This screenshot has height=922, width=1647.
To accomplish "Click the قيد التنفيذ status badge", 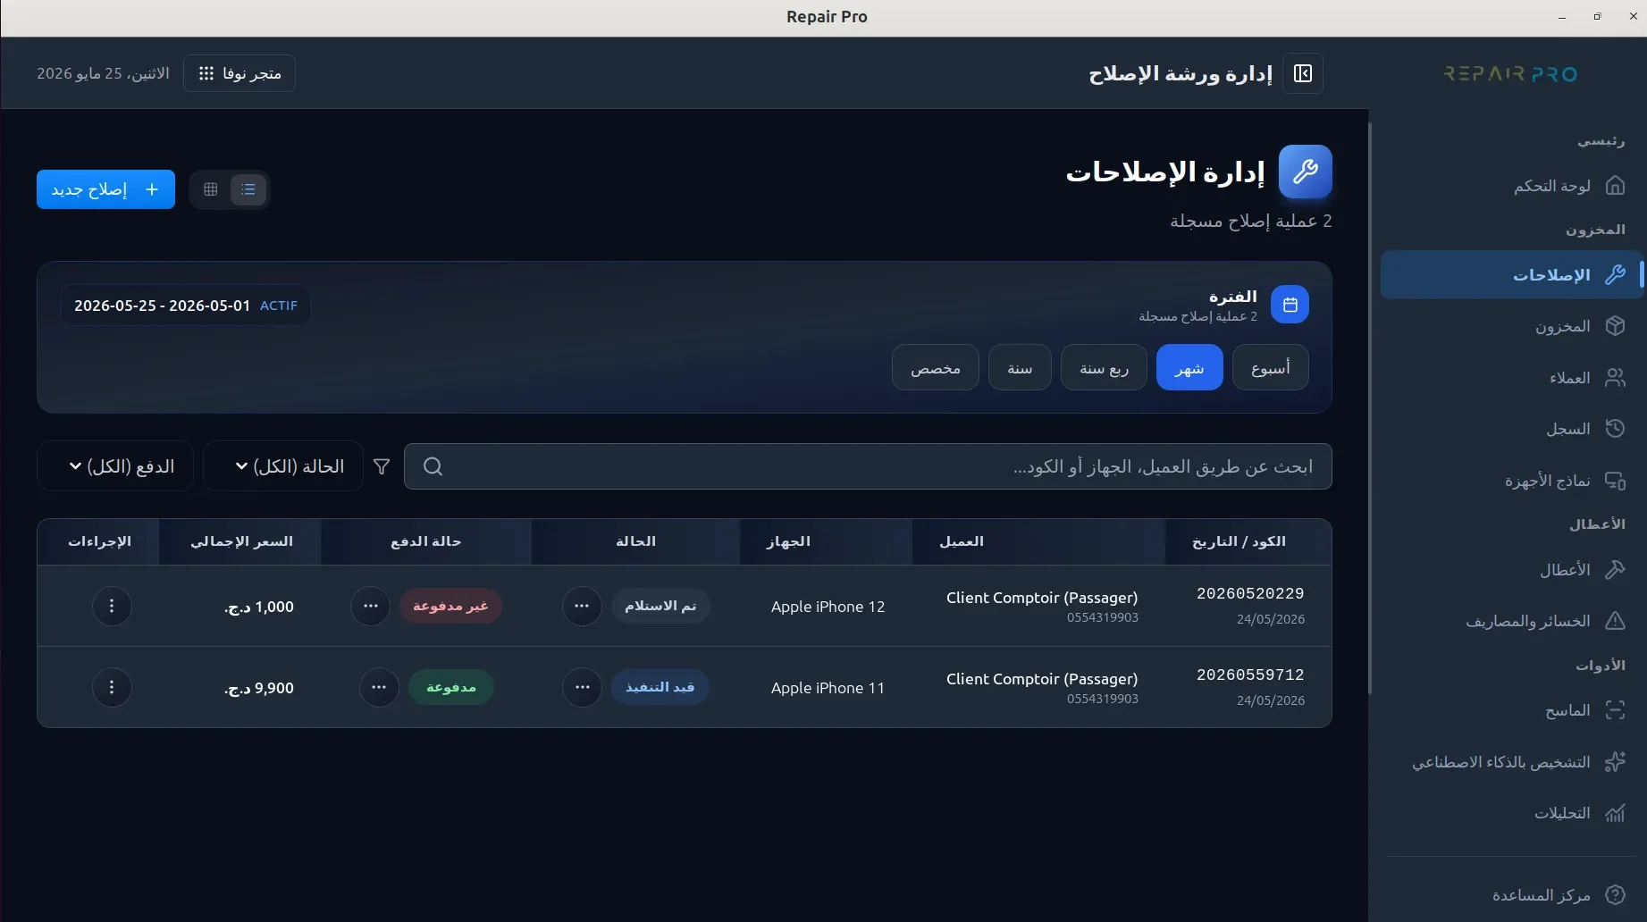I will pos(660,687).
